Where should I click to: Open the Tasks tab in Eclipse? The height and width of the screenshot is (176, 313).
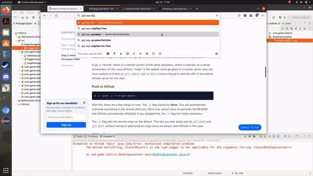pos(78,136)
